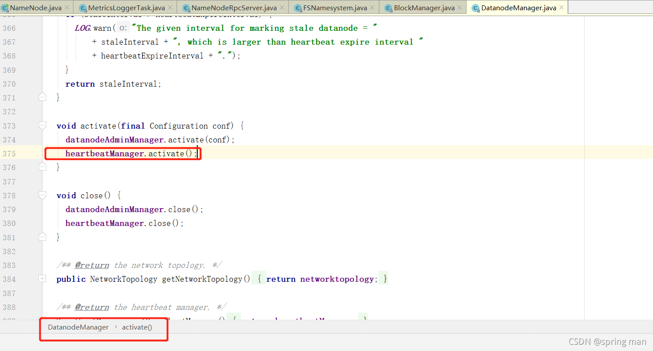This screenshot has height=351, width=653.
Task: Click the activate() breadcrumb
Action: coord(137,327)
